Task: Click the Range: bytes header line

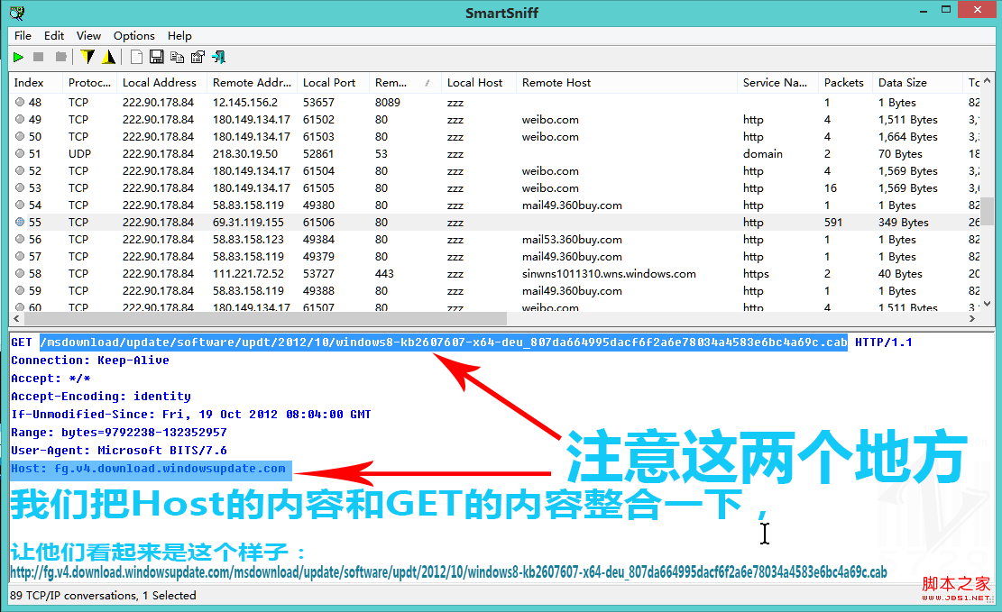Action: [119, 433]
